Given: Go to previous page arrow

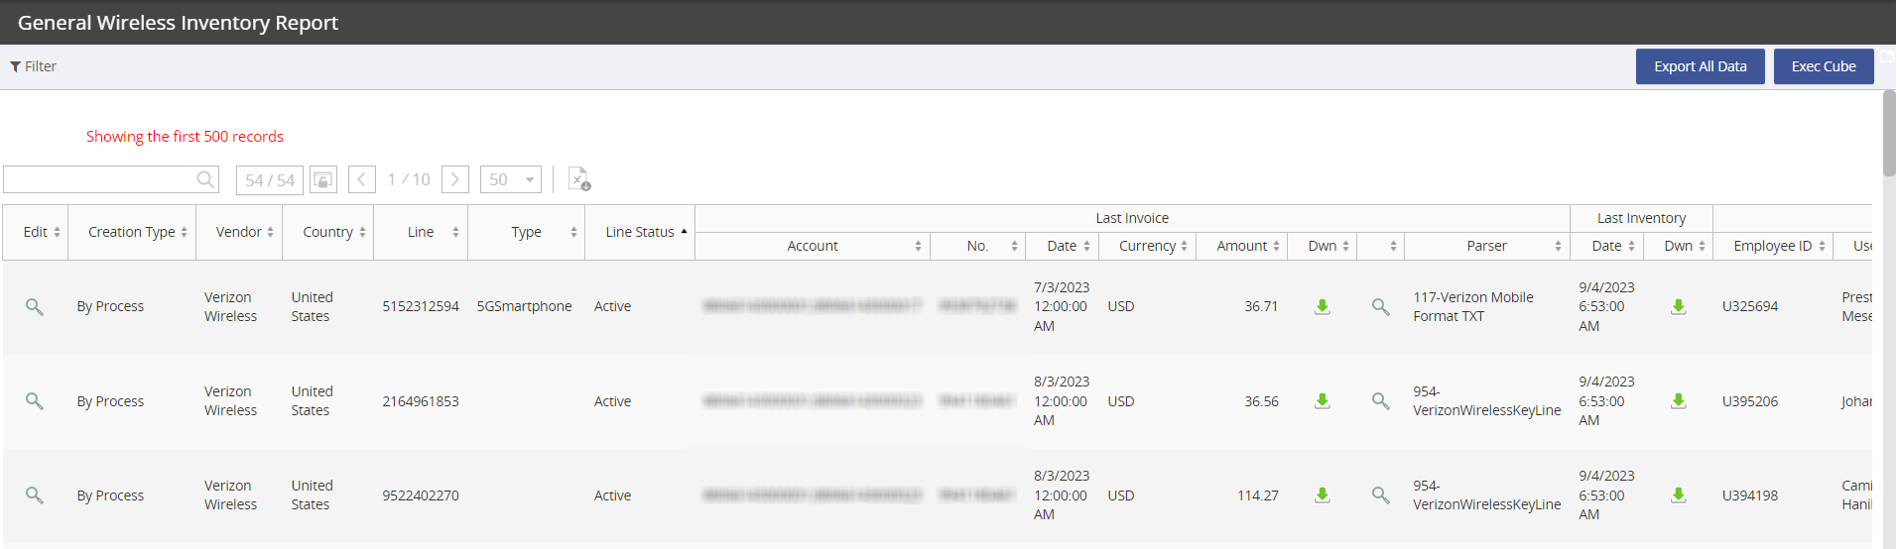Looking at the screenshot, I should tap(362, 179).
